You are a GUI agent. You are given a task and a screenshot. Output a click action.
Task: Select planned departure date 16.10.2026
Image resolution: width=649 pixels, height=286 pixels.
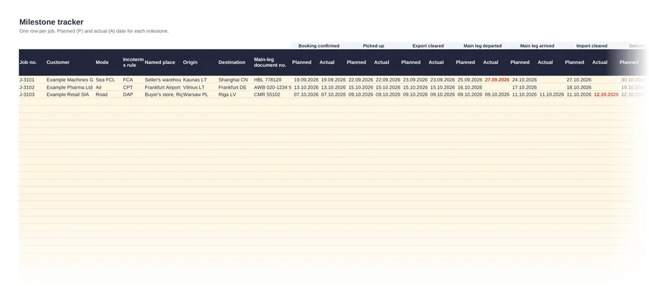pos(469,88)
